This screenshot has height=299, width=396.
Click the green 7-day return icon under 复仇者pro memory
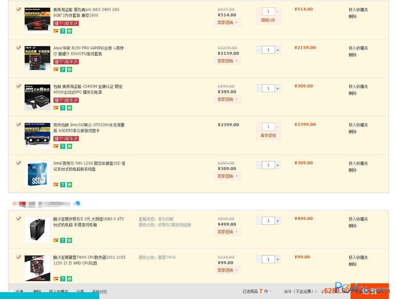pyautogui.click(x=63, y=31)
